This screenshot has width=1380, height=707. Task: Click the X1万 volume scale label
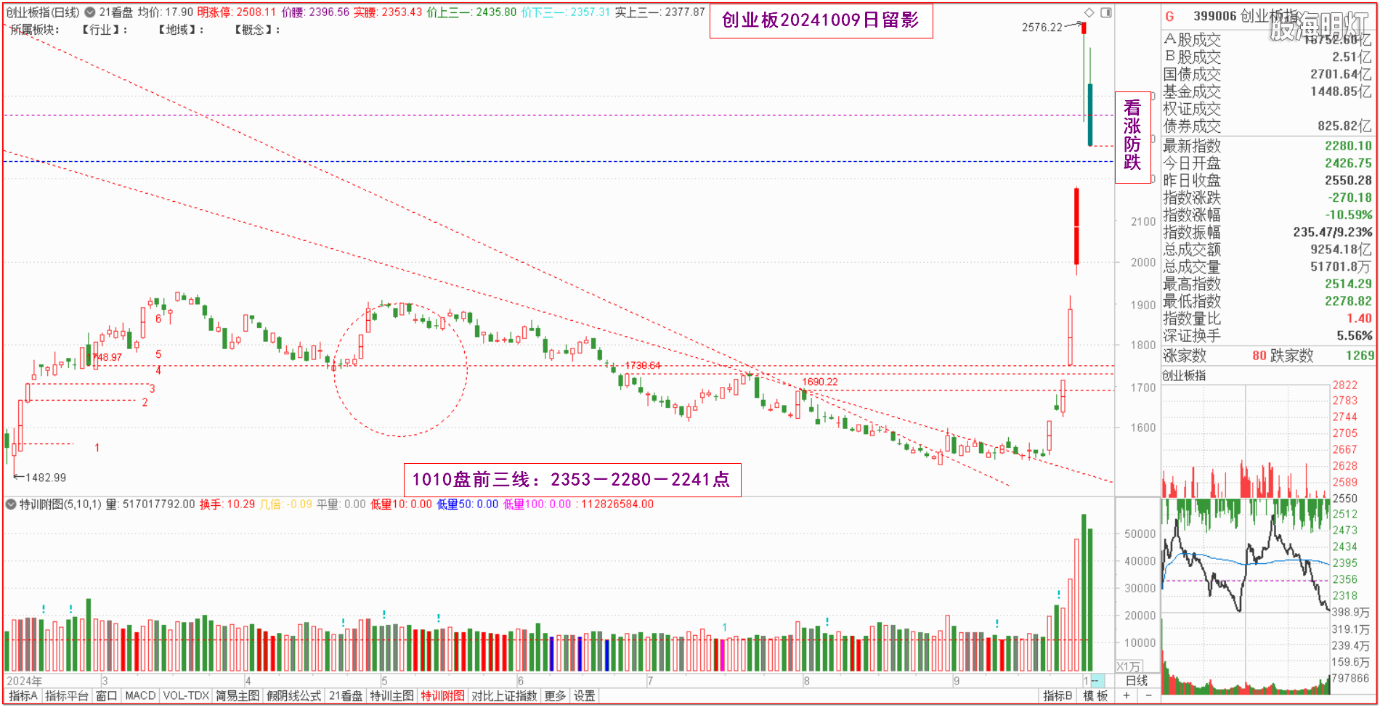(1128, 666)
